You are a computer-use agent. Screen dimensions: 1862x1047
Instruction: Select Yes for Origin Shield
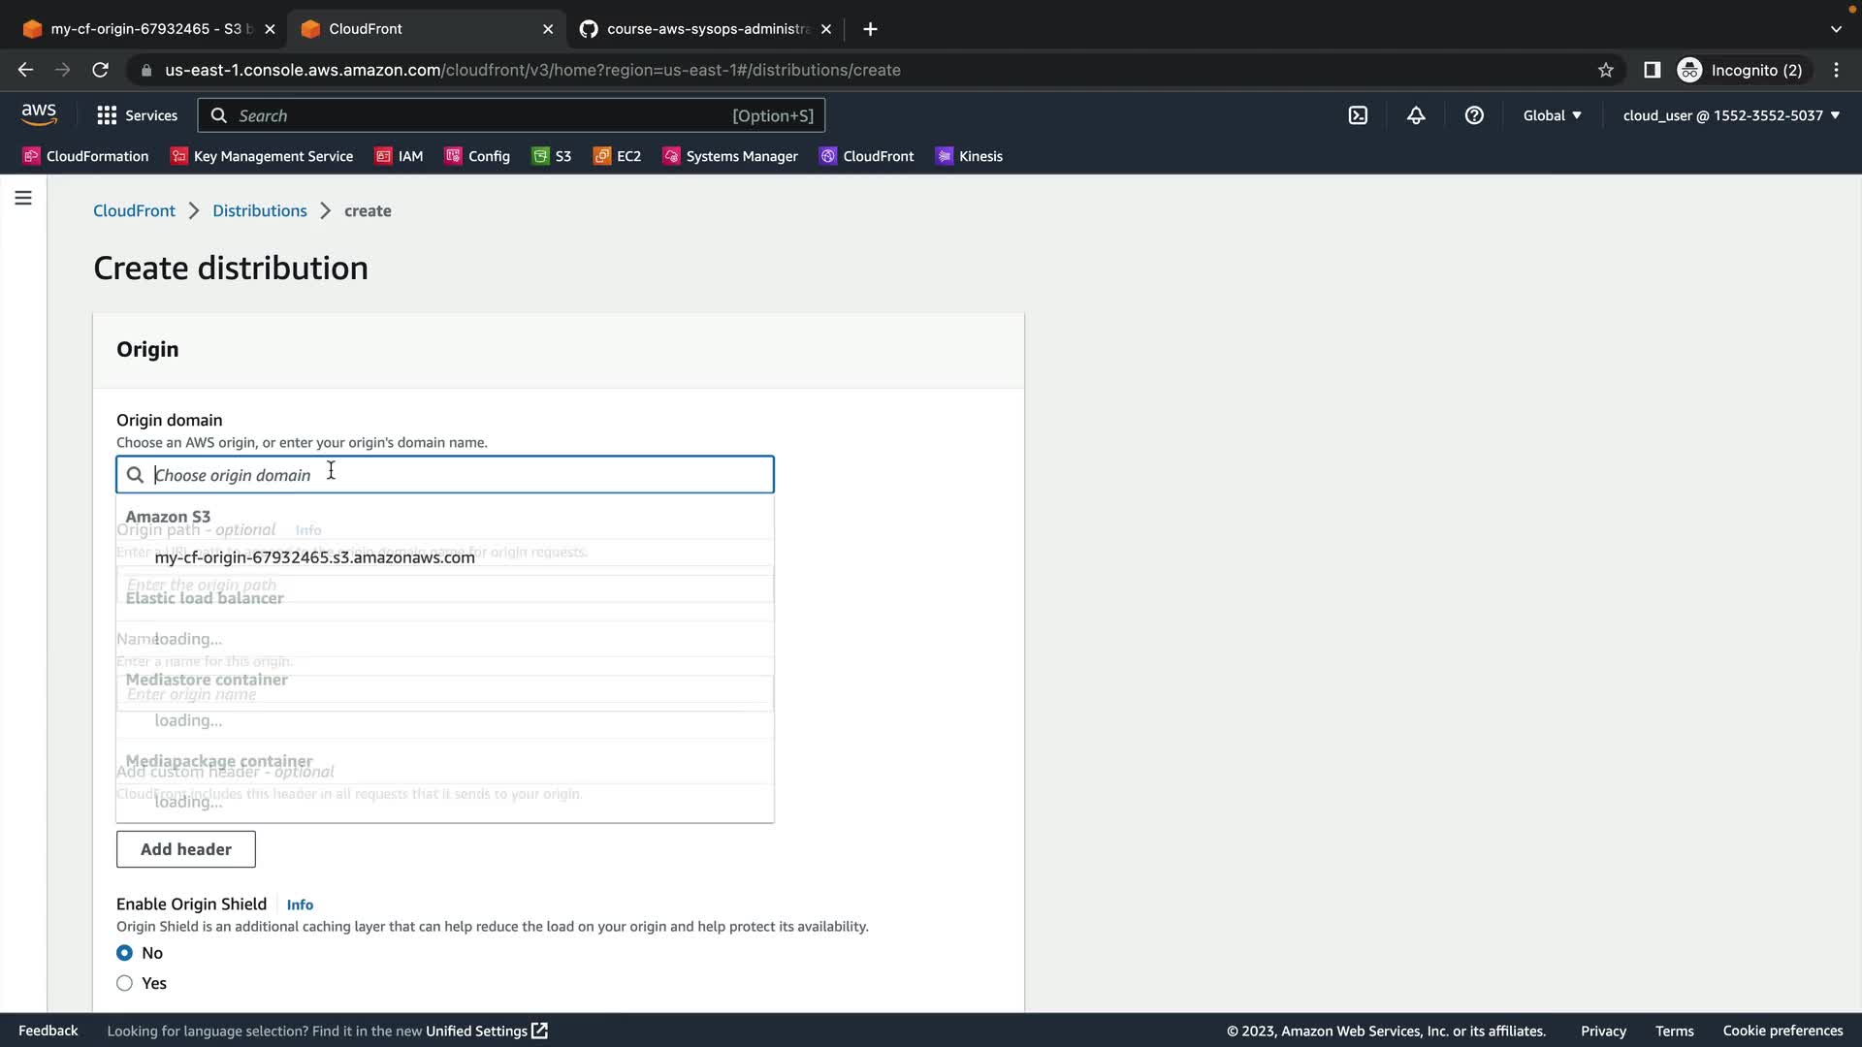pyautogui.click(x=125, y=983)
